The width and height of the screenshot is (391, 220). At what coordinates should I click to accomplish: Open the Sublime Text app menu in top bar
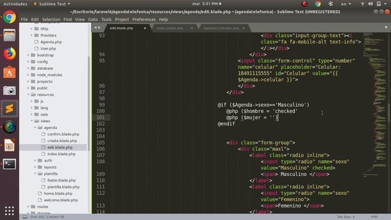pyautogui.click(x=52, y=4)
